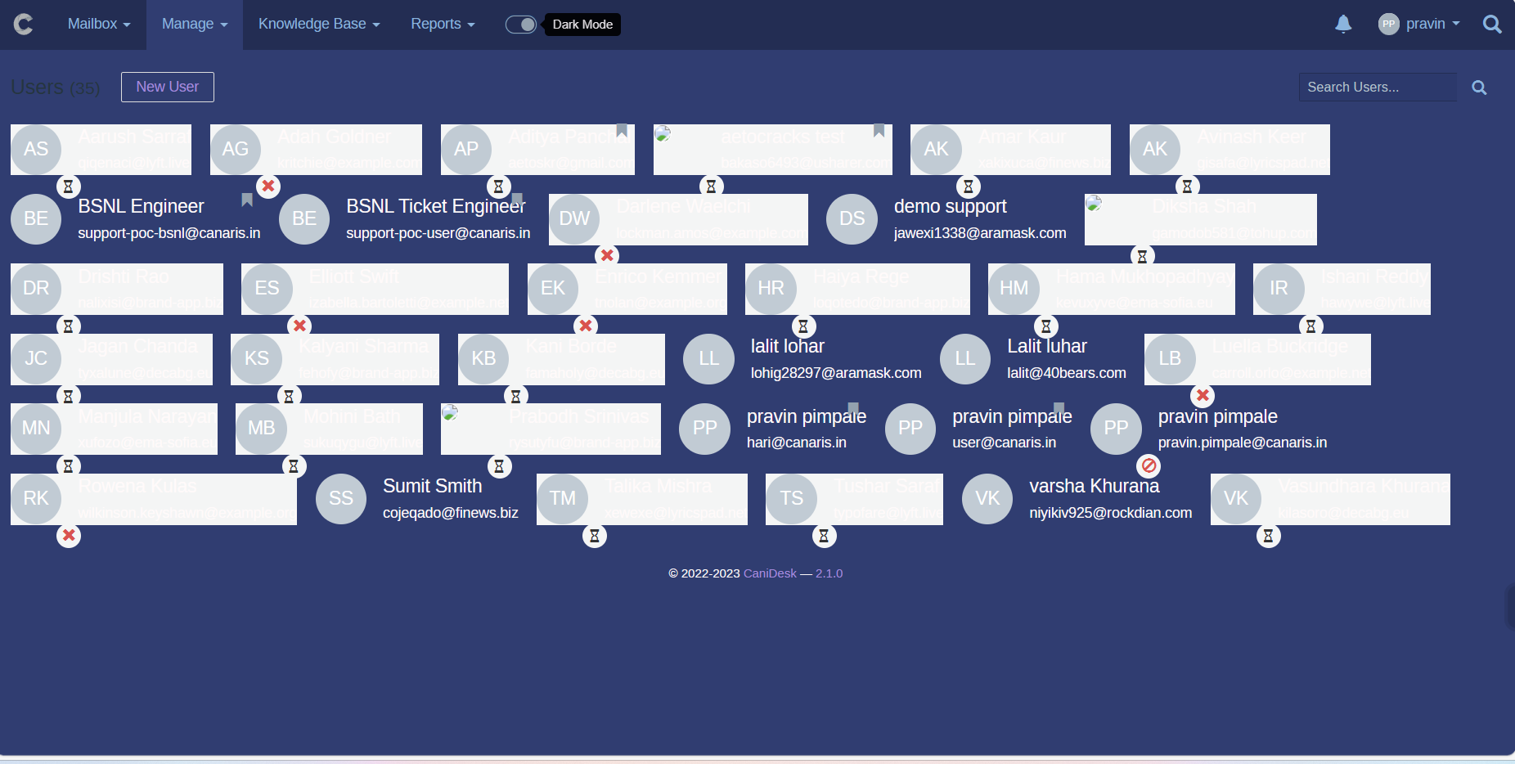Viewport: 1515px width, 764px height.
Task: Open the CaniDesk footer link
Action: coord(768,573)
